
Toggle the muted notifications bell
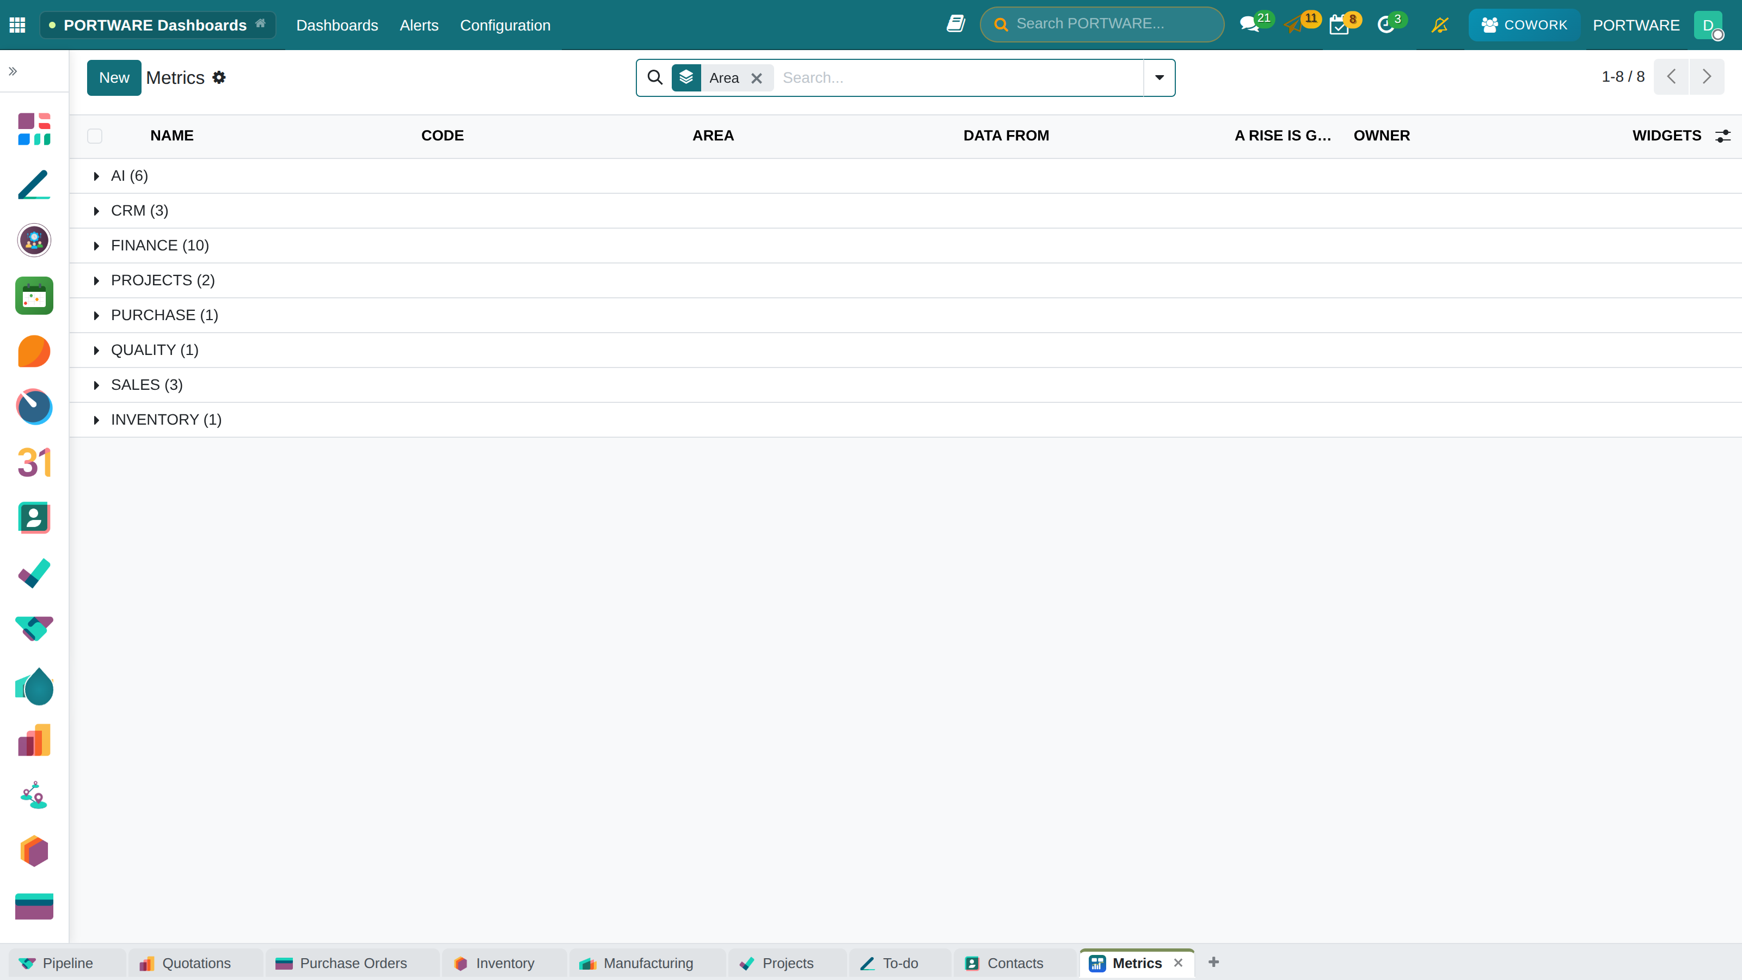coord(1440,25)
